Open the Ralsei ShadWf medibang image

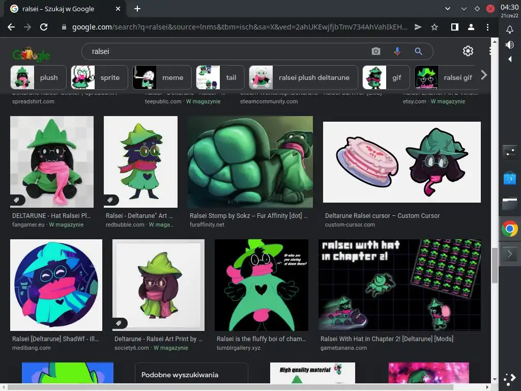tap(56, 285)
